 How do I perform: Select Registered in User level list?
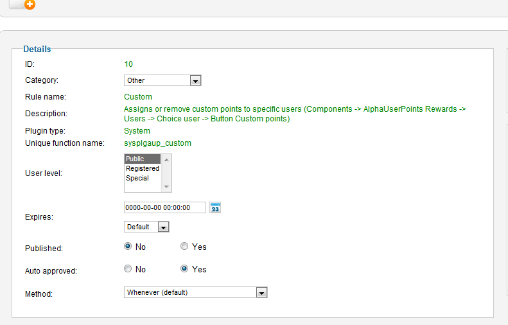point(142,168)
